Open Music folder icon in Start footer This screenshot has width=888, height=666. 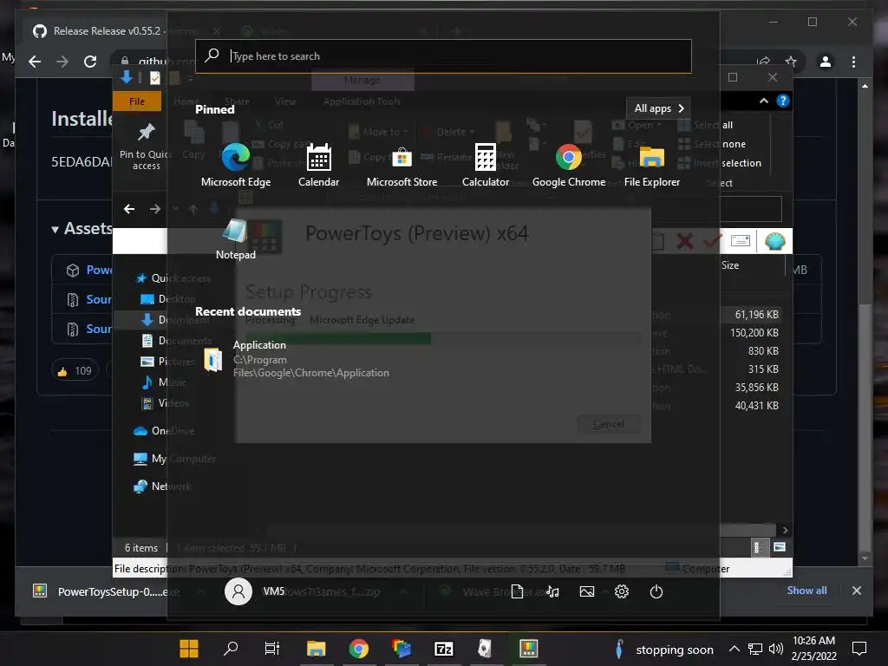pos(552,591)
